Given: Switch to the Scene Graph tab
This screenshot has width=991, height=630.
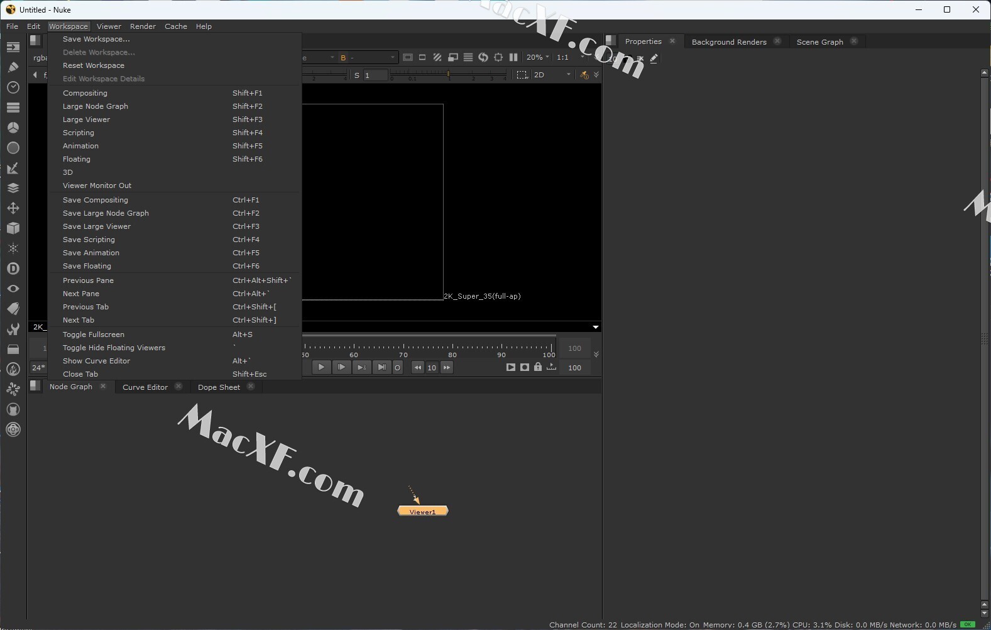Looking at the screenshot, I should [819, 42].
